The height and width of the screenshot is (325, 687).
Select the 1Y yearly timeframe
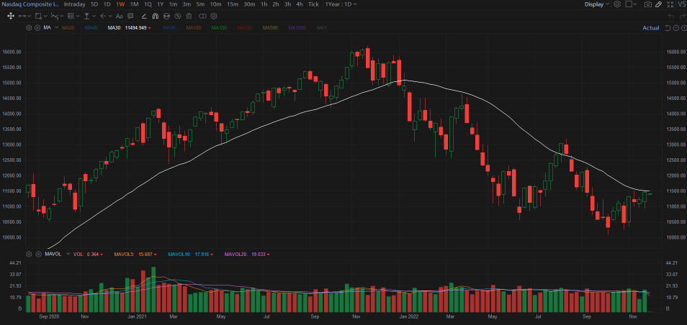pos(161,4)
